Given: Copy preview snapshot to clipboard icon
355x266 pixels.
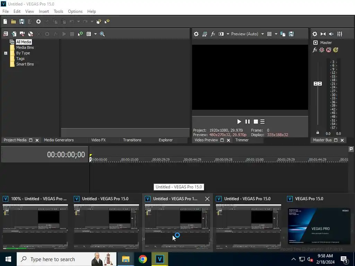Looking at the screenshot, I should click(283, 34).
